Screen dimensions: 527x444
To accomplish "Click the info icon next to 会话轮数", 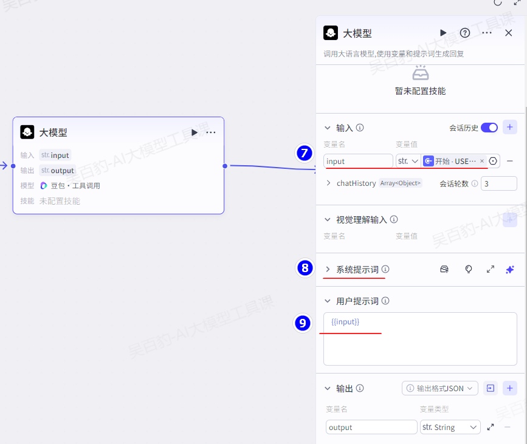I will [475, 183].
